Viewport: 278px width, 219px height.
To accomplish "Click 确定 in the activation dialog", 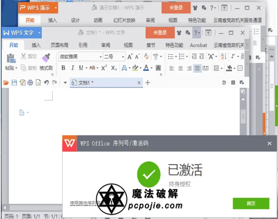I will click(x=251, y=203).
